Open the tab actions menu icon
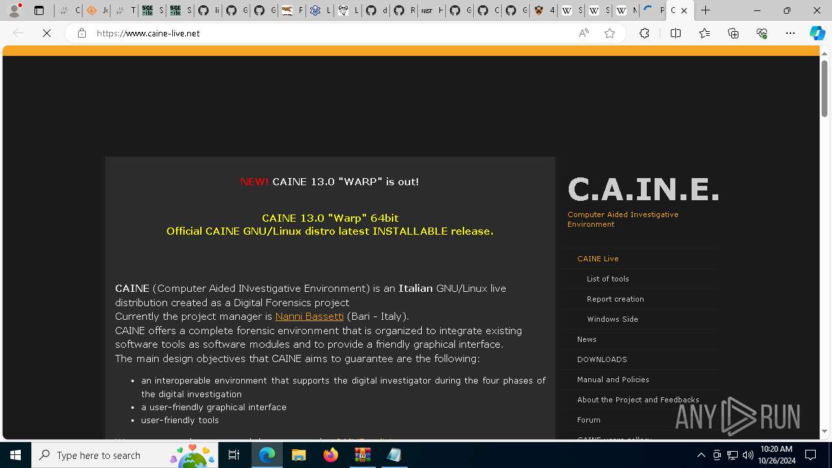The image size is (832, 468). (x=39, y=10)
